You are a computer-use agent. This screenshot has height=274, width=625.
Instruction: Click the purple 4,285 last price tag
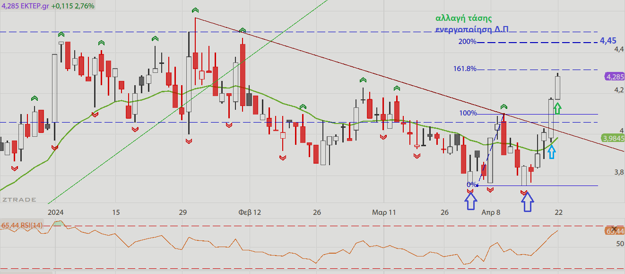(614, 76)
